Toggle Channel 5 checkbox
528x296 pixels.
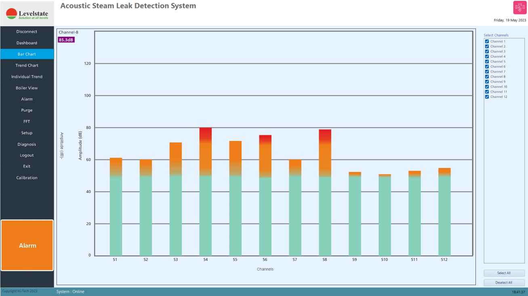[487, 62]
